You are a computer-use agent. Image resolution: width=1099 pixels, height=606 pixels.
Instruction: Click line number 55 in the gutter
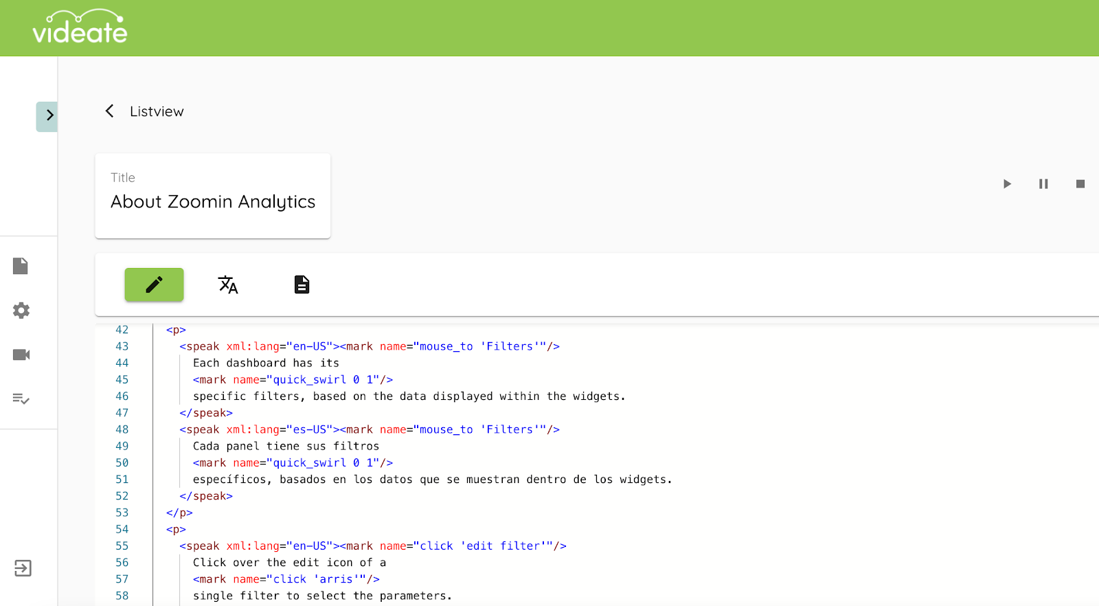[122, 546]
